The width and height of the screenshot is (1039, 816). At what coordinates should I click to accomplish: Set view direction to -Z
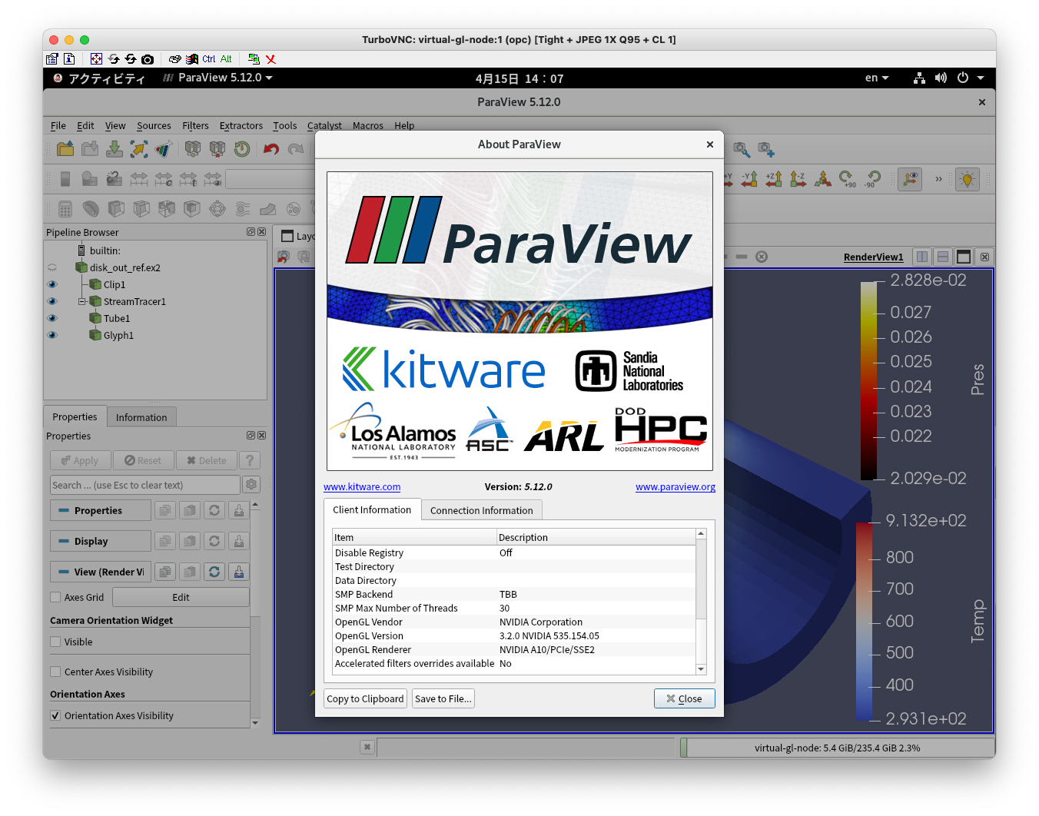[798, 179]
